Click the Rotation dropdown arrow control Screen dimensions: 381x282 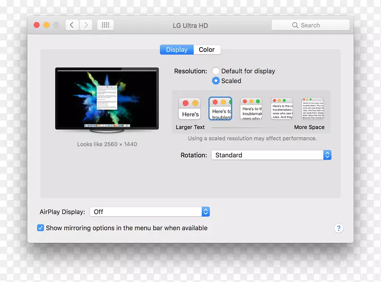327,155
